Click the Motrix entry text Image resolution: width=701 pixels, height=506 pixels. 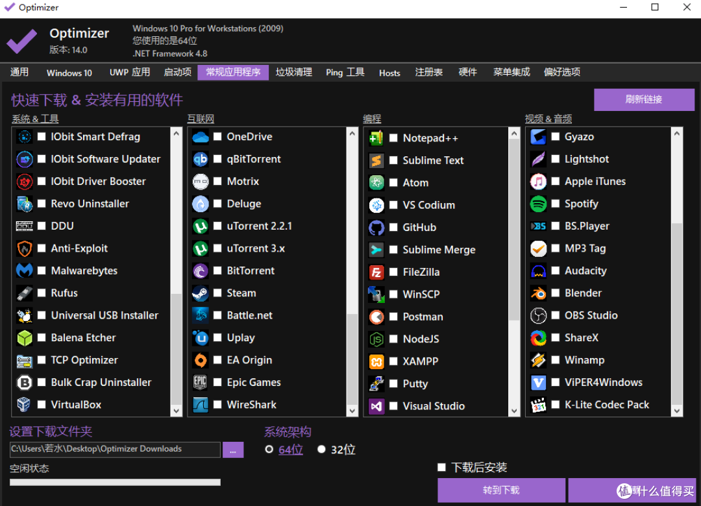coord(243,181)
